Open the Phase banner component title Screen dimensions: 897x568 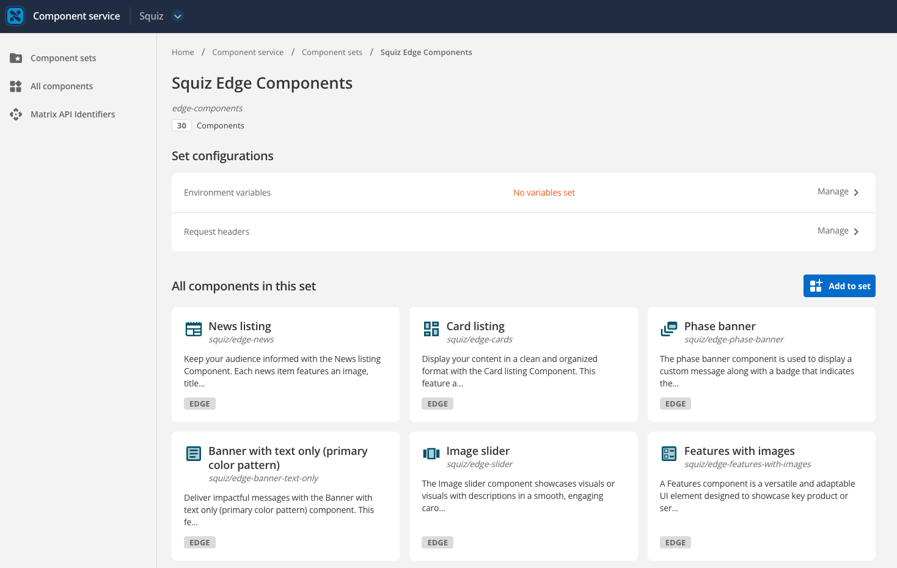click(720, 326)
